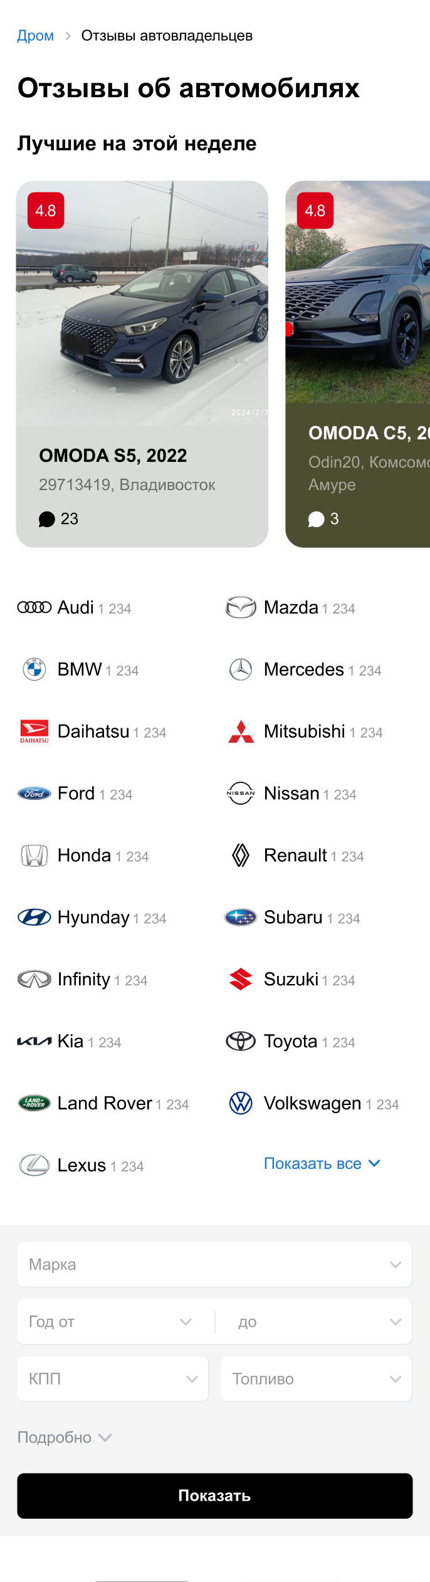Click the comments bubble on OMODA S5 card
The width and height of the screenshot is (430, 1582).
point(47,519)
